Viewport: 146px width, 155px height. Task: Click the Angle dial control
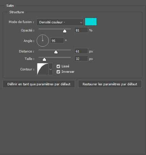point(43,41)
